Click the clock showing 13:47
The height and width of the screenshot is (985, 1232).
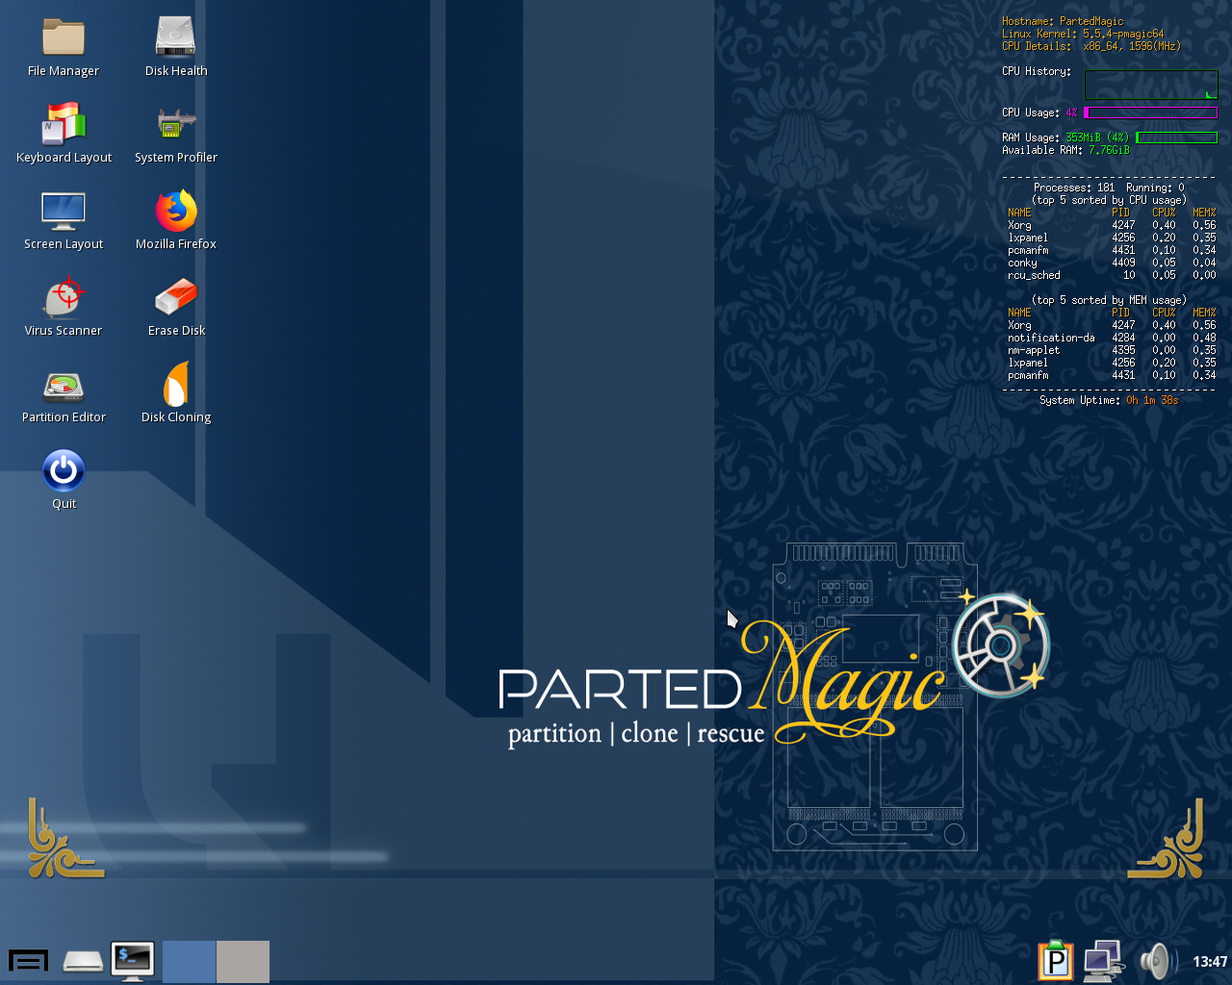click(x=1209, y=962)
